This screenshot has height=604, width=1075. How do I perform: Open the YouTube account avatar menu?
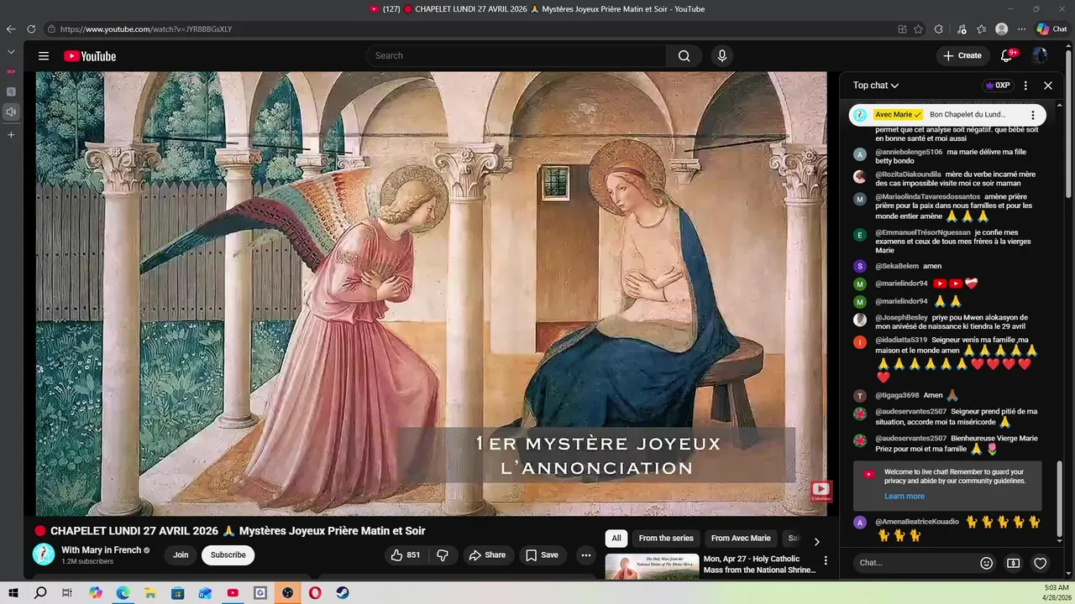[1040, 56]
